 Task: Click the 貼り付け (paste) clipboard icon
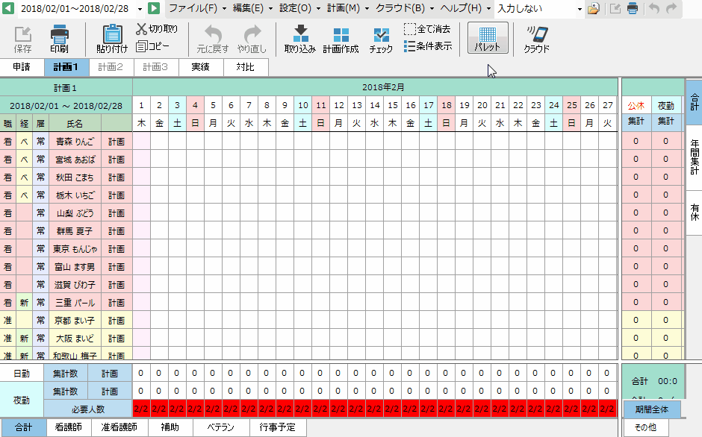tap(111, 34)
